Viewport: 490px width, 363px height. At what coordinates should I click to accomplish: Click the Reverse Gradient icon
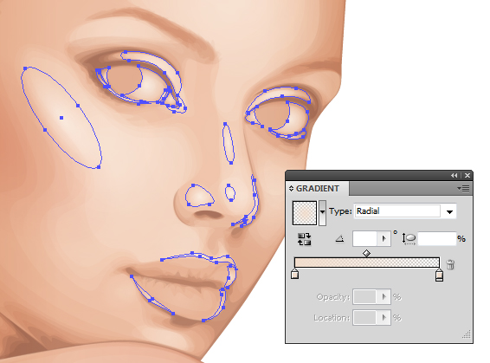304,239
